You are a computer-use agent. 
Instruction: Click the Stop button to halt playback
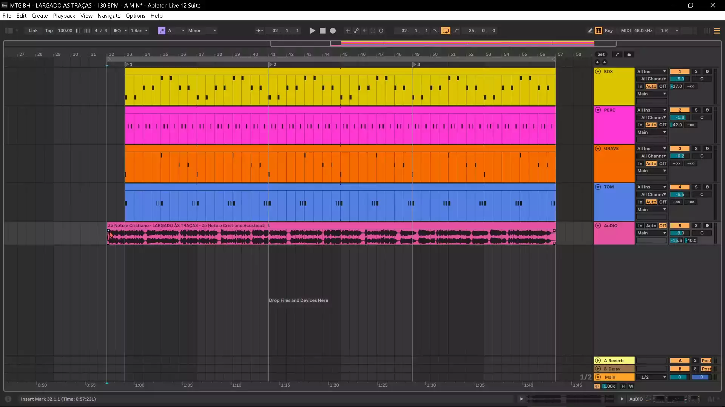click(x=322, y=30)
